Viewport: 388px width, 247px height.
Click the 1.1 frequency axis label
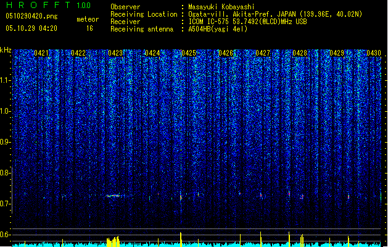click(x=5, y=80)
